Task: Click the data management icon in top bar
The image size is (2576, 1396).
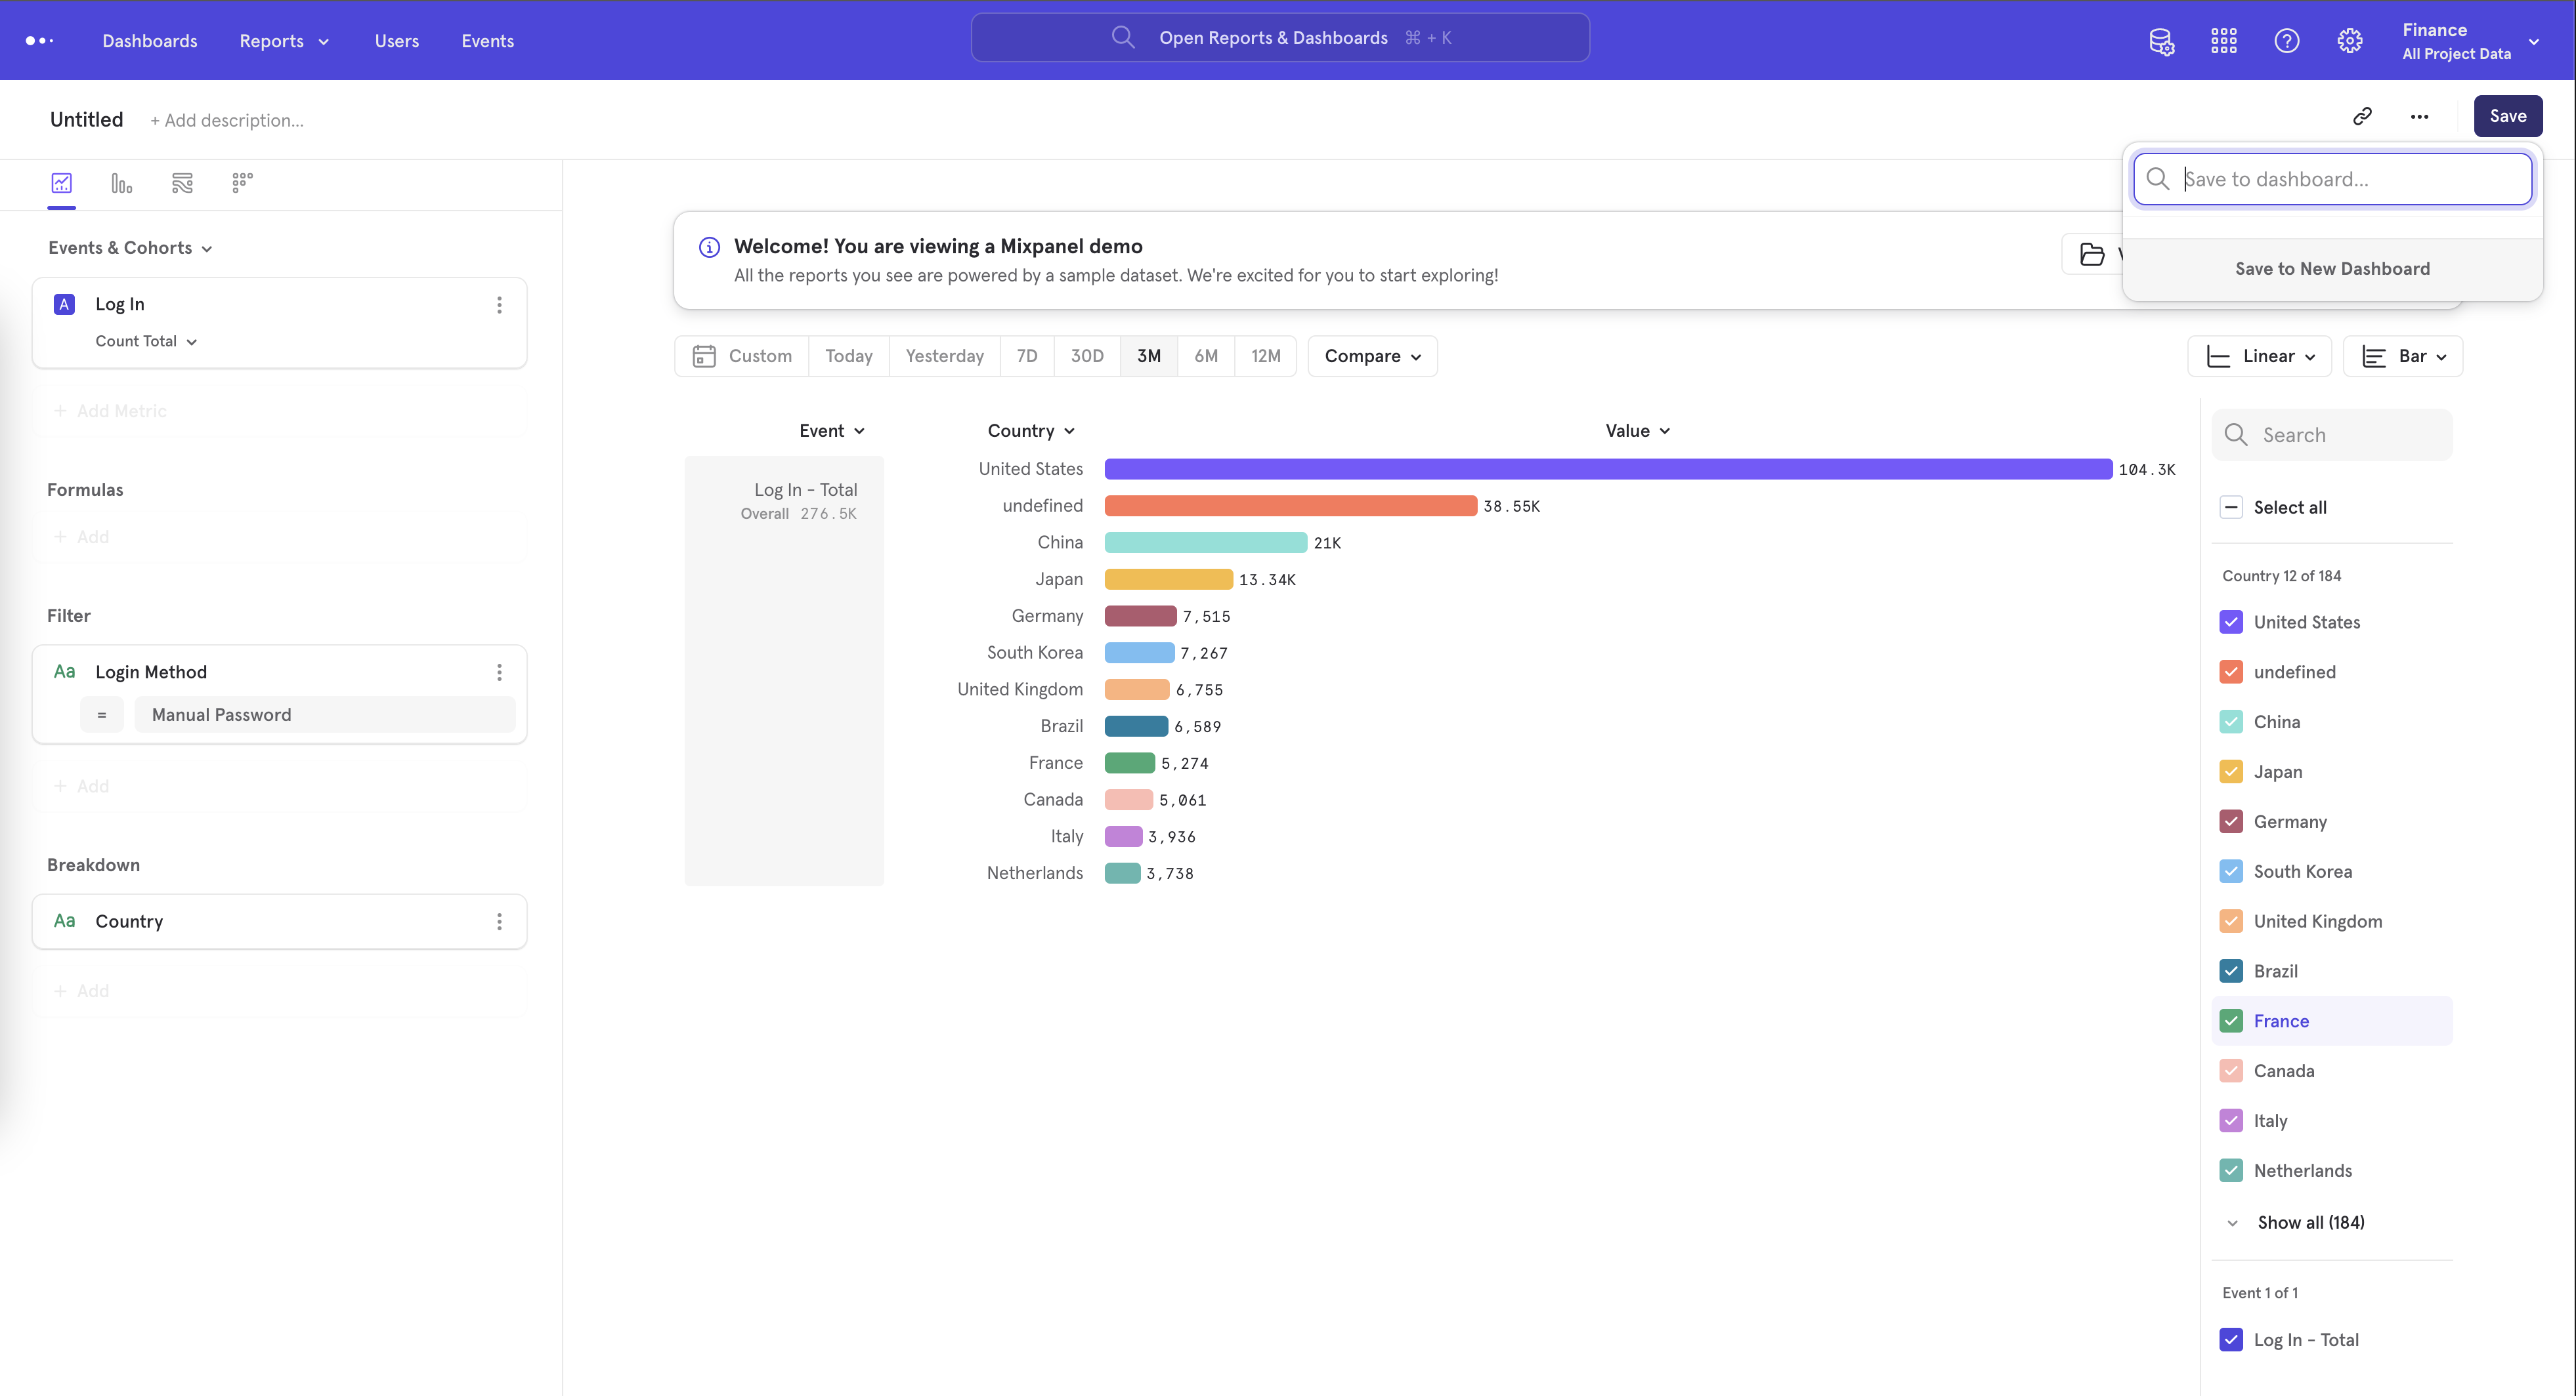Action: click(x=2162, y=41)
